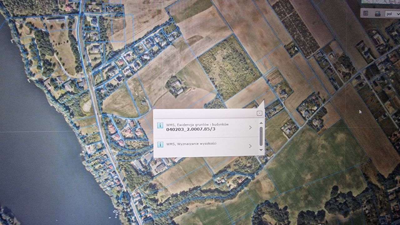
Task: Close the WMS info popup
Action: click(x=259, y=113)
